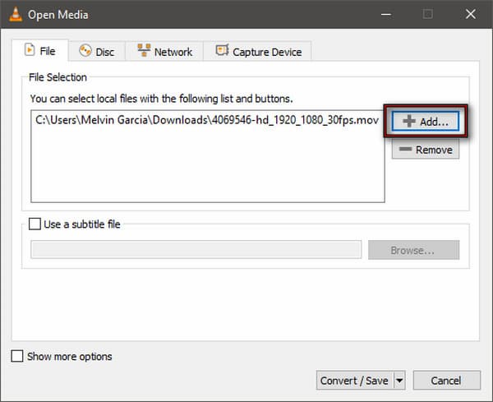
Task: Expand the Convert / Save dropdown arrow
Action: [x=399, y=381]
